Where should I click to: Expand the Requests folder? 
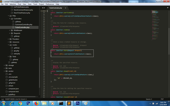10,33
